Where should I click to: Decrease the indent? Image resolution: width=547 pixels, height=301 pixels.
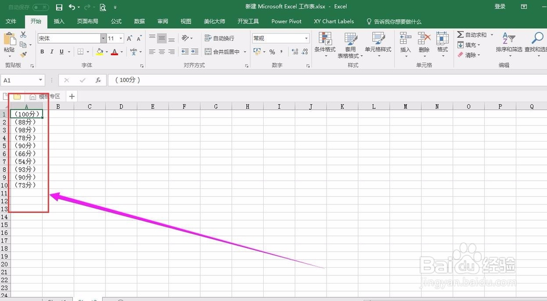(185, 51)
